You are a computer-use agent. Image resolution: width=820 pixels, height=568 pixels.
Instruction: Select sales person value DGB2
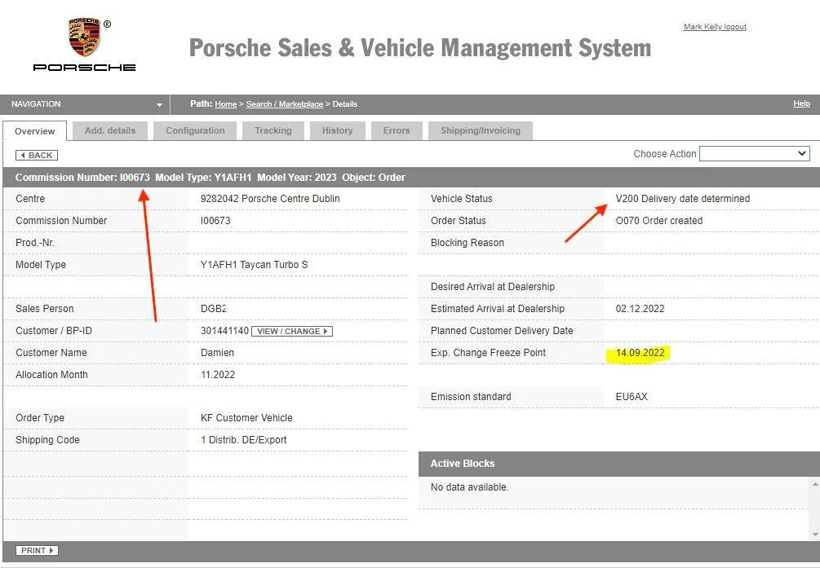[214, 308]
